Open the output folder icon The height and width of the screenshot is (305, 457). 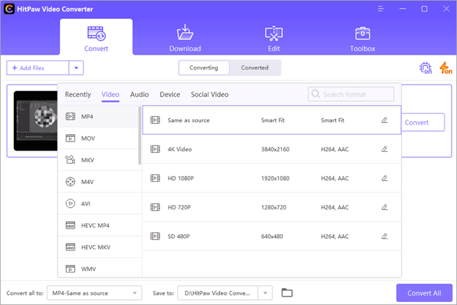[x=287, y=293]
